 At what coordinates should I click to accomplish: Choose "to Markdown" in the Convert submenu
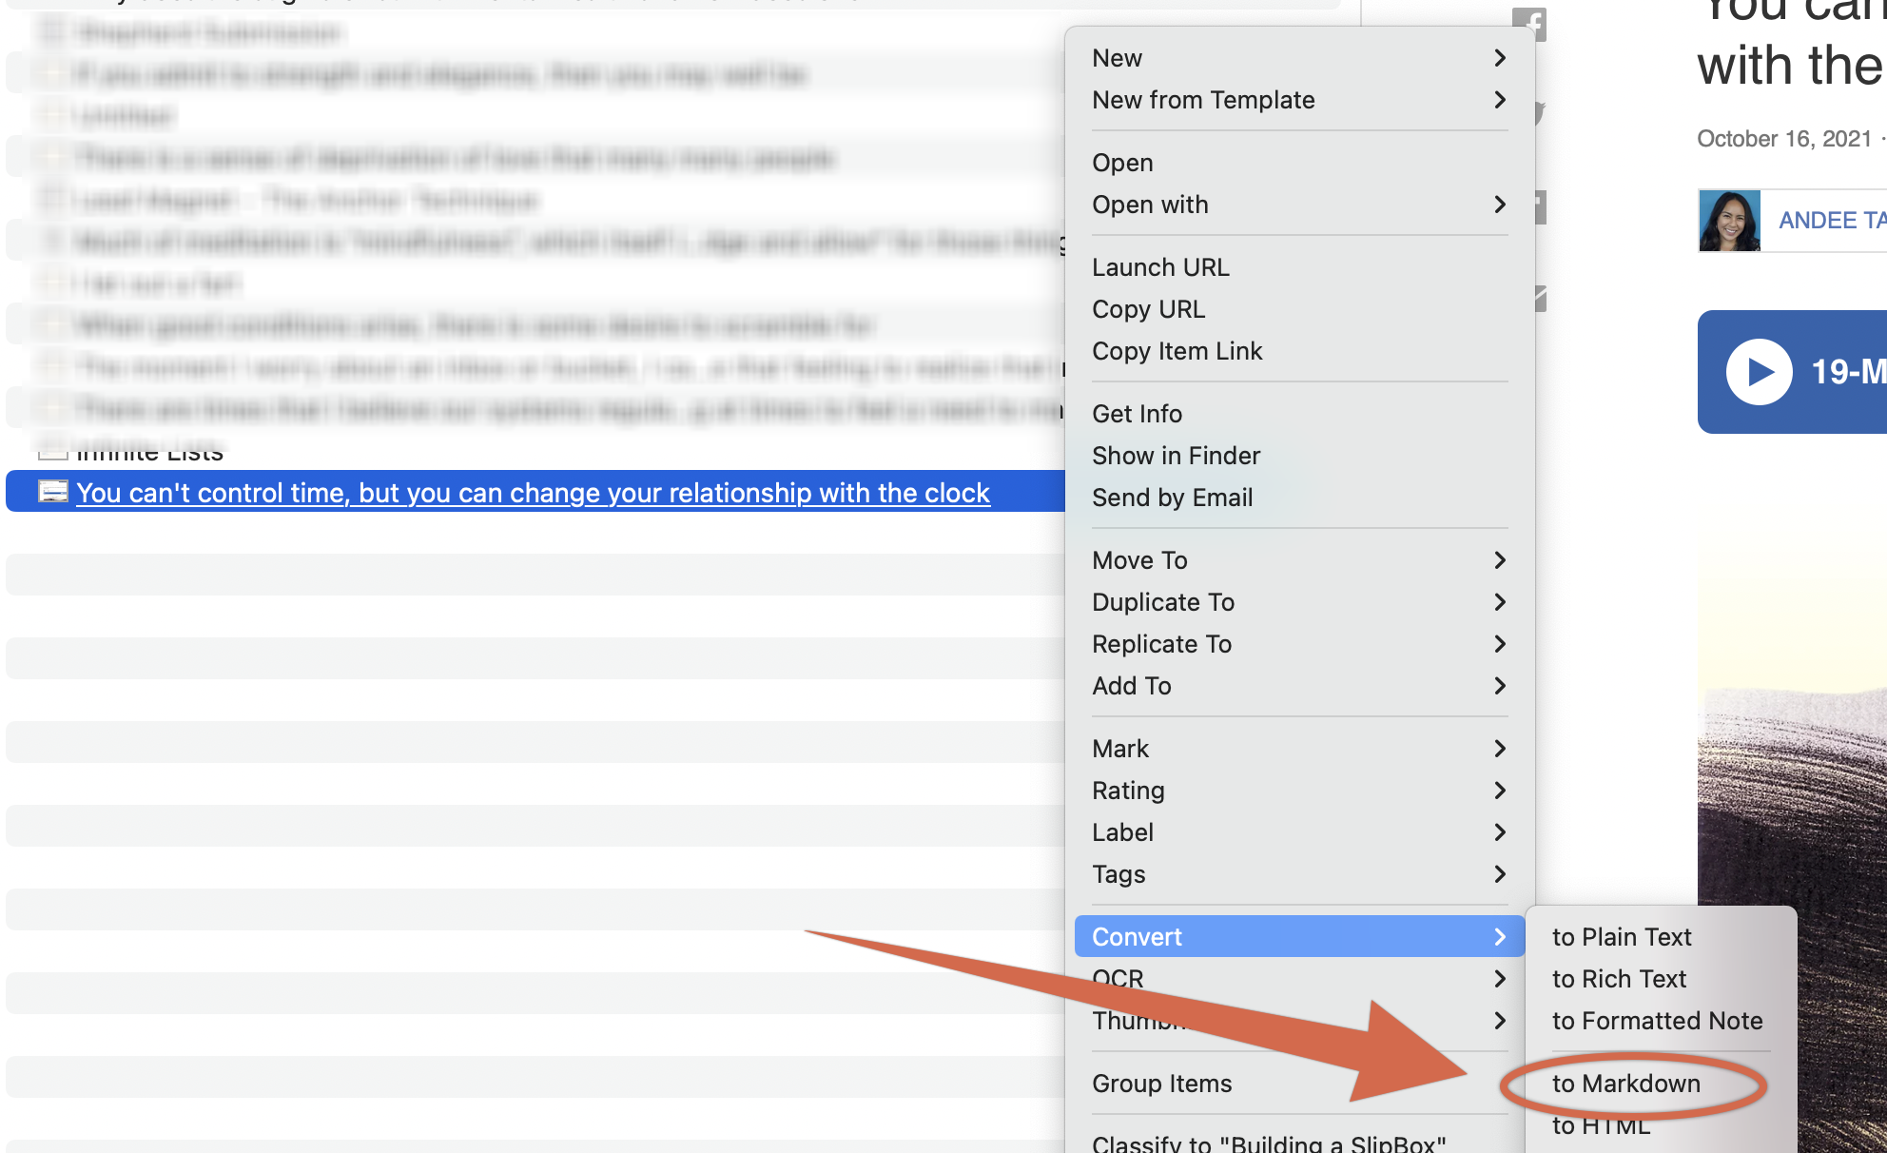(1626, 1083)
